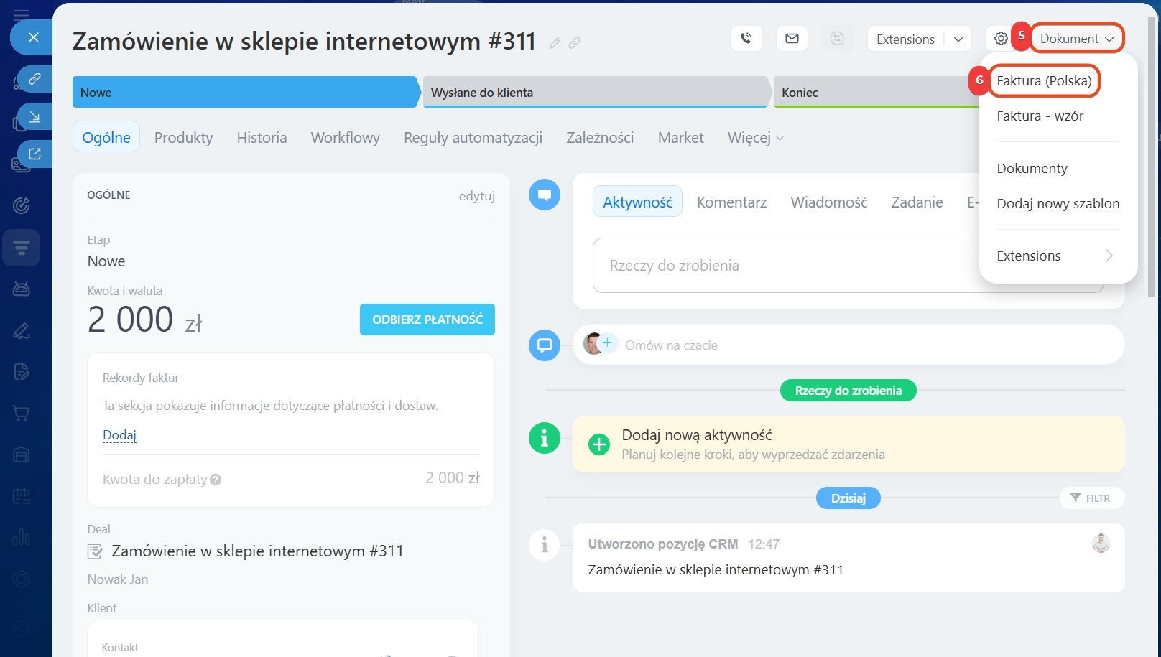Click the email envelope icon
Image resolution: width=1161 pixels, height=657 pixels.
pos(792,39)
